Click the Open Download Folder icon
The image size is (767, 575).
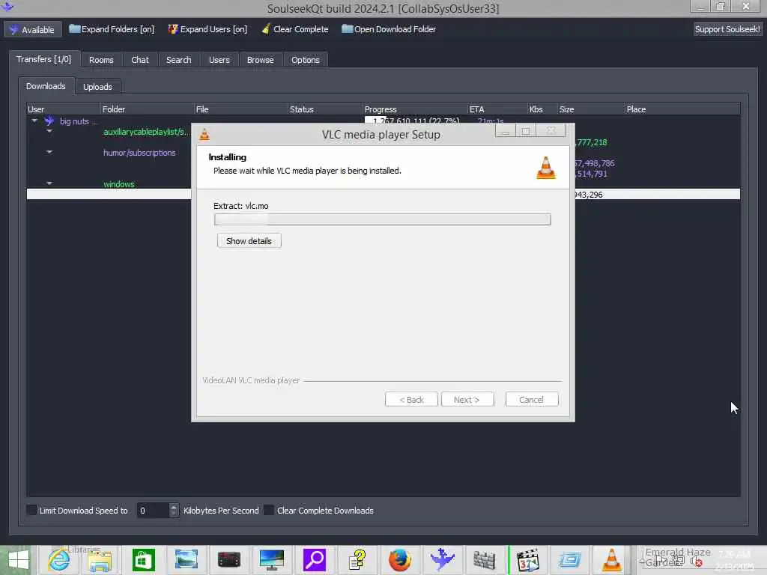347,29
